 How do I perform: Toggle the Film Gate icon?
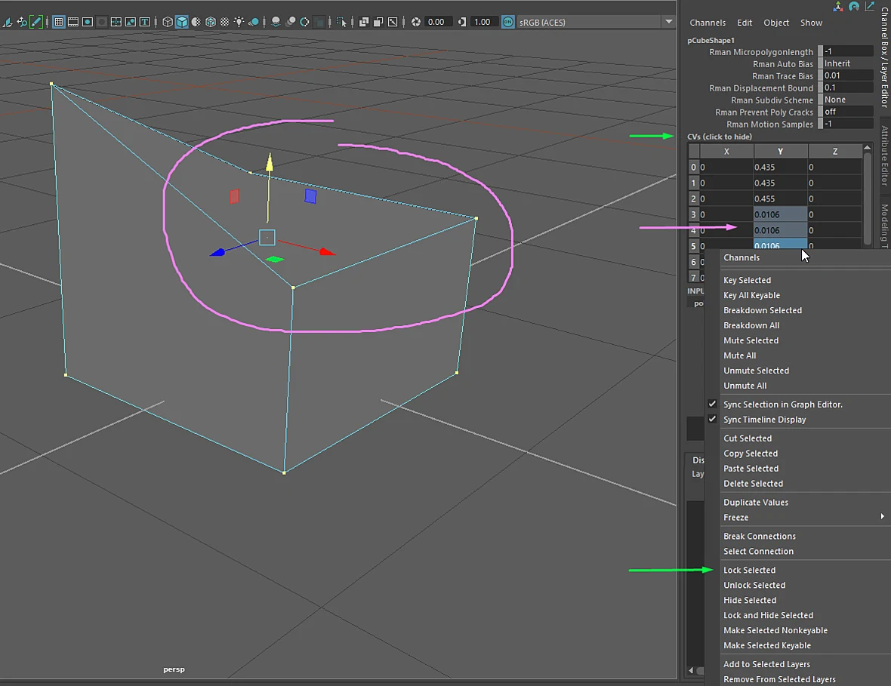[73, 22]
